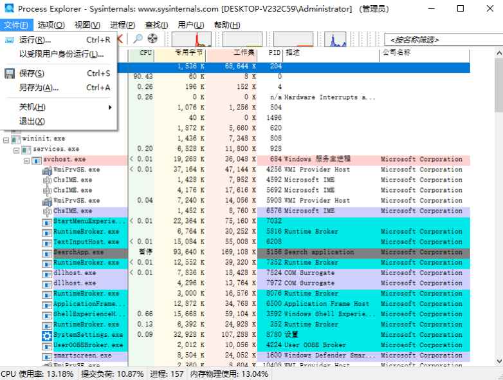Image resolution: width=503 pixels, height=380 pixels.
Task: Click the smartscreen.exe process icon
Action: [x=47, y=357]
